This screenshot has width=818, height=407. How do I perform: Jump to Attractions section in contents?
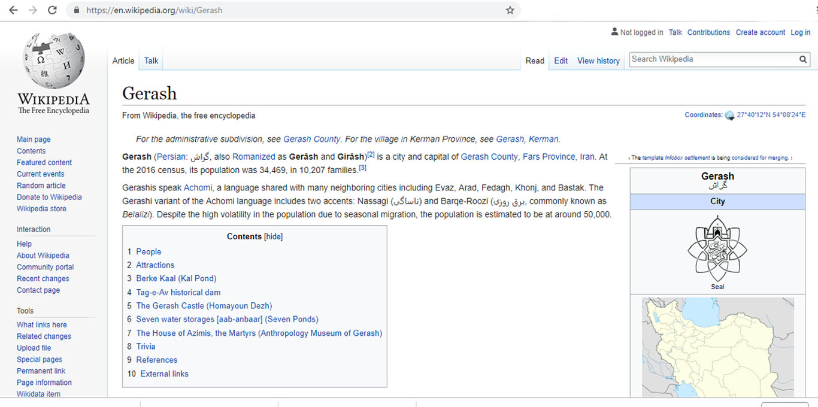[155, 265]
